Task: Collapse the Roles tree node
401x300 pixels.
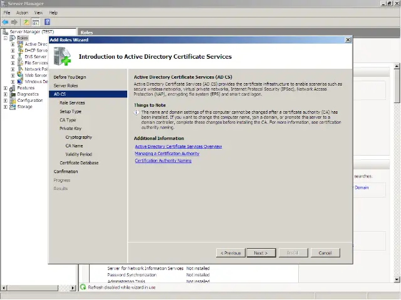Action: [6, 38]
